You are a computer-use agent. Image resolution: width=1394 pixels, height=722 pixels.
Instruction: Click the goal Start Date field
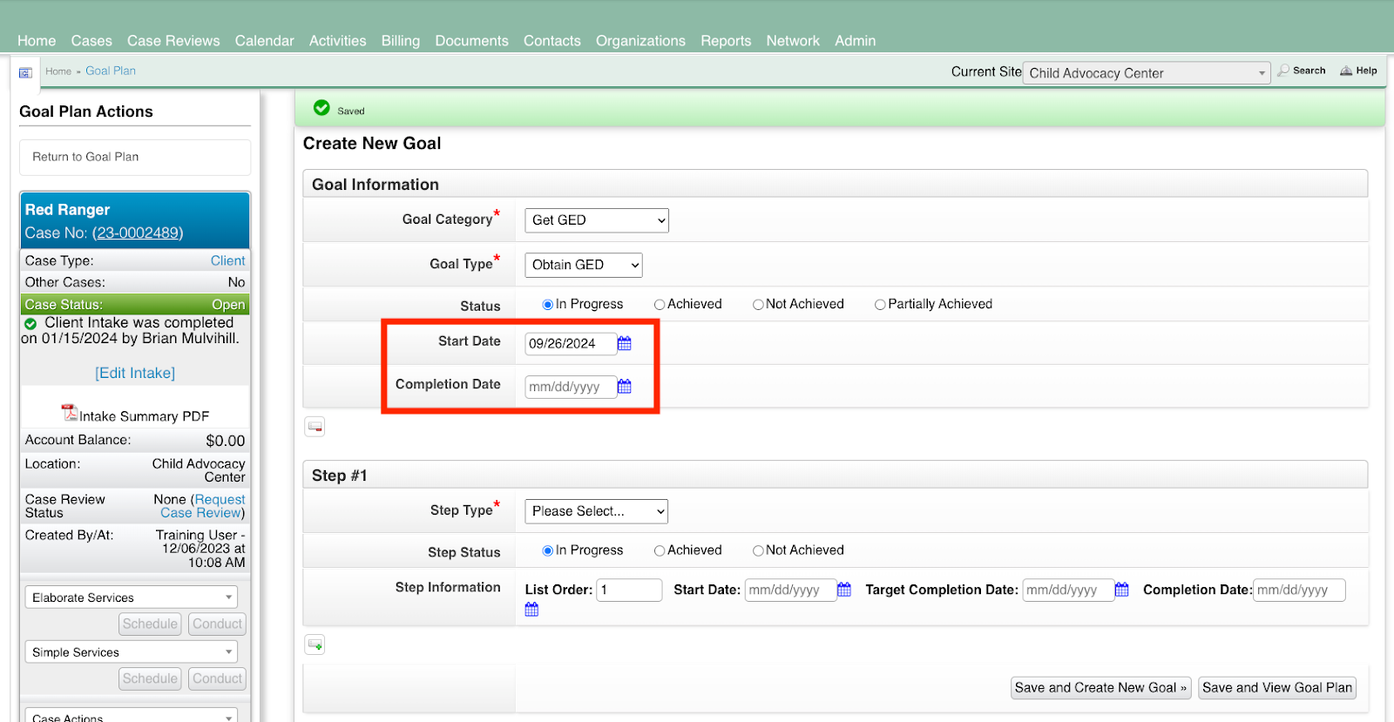point(571,343)
